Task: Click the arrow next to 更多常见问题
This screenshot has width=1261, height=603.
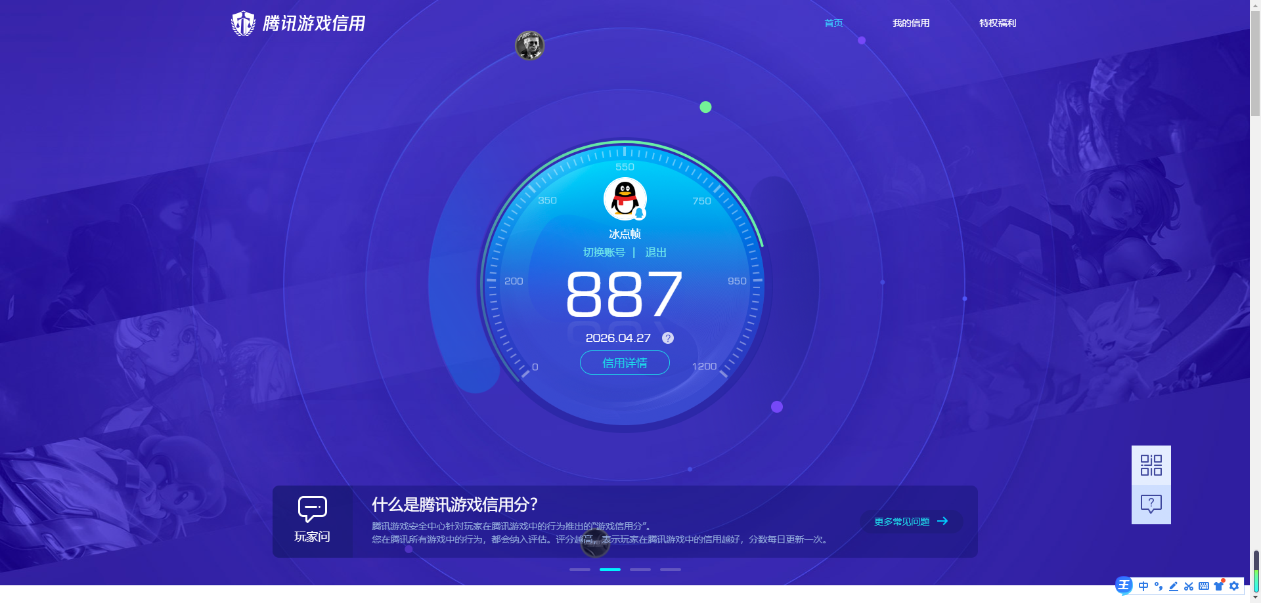Action: click(x=942, y=521)
